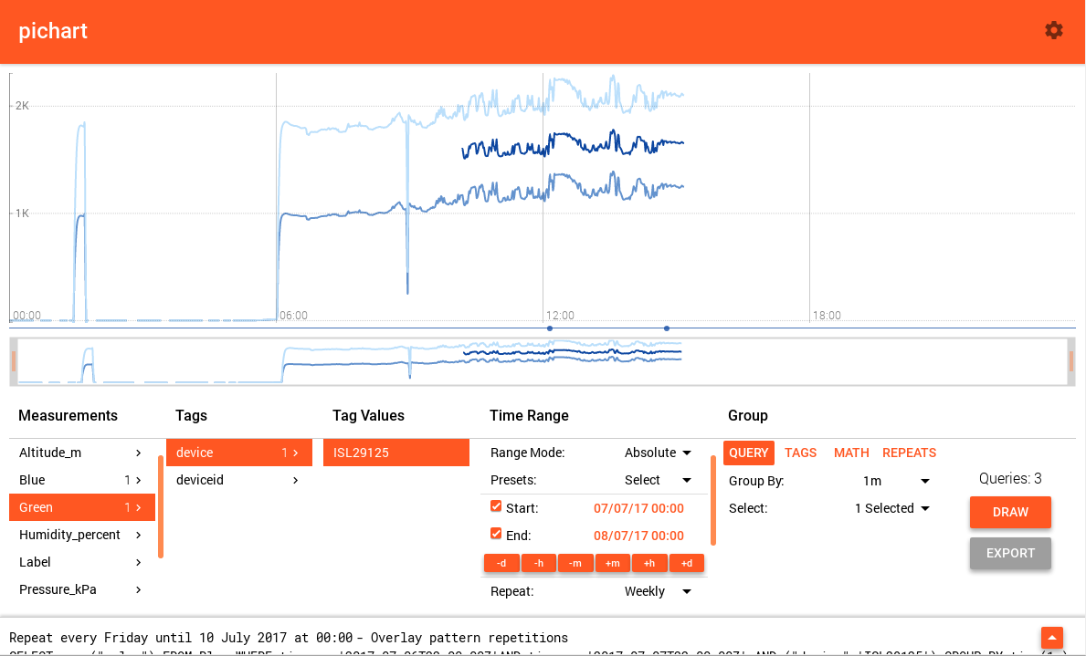The height and width of the screenshot is (656, 1086).
Task: Collapse the query panel with the up arrow
Action: pyautogui.click(x=1052, y=637)
